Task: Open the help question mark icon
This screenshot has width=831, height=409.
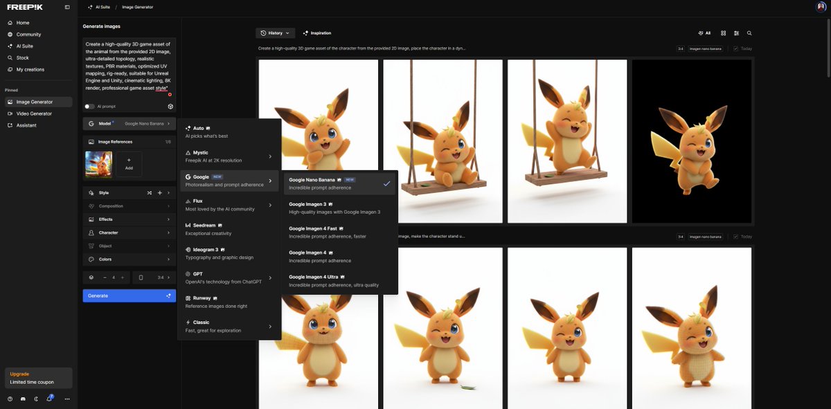Action: (10, 399)
